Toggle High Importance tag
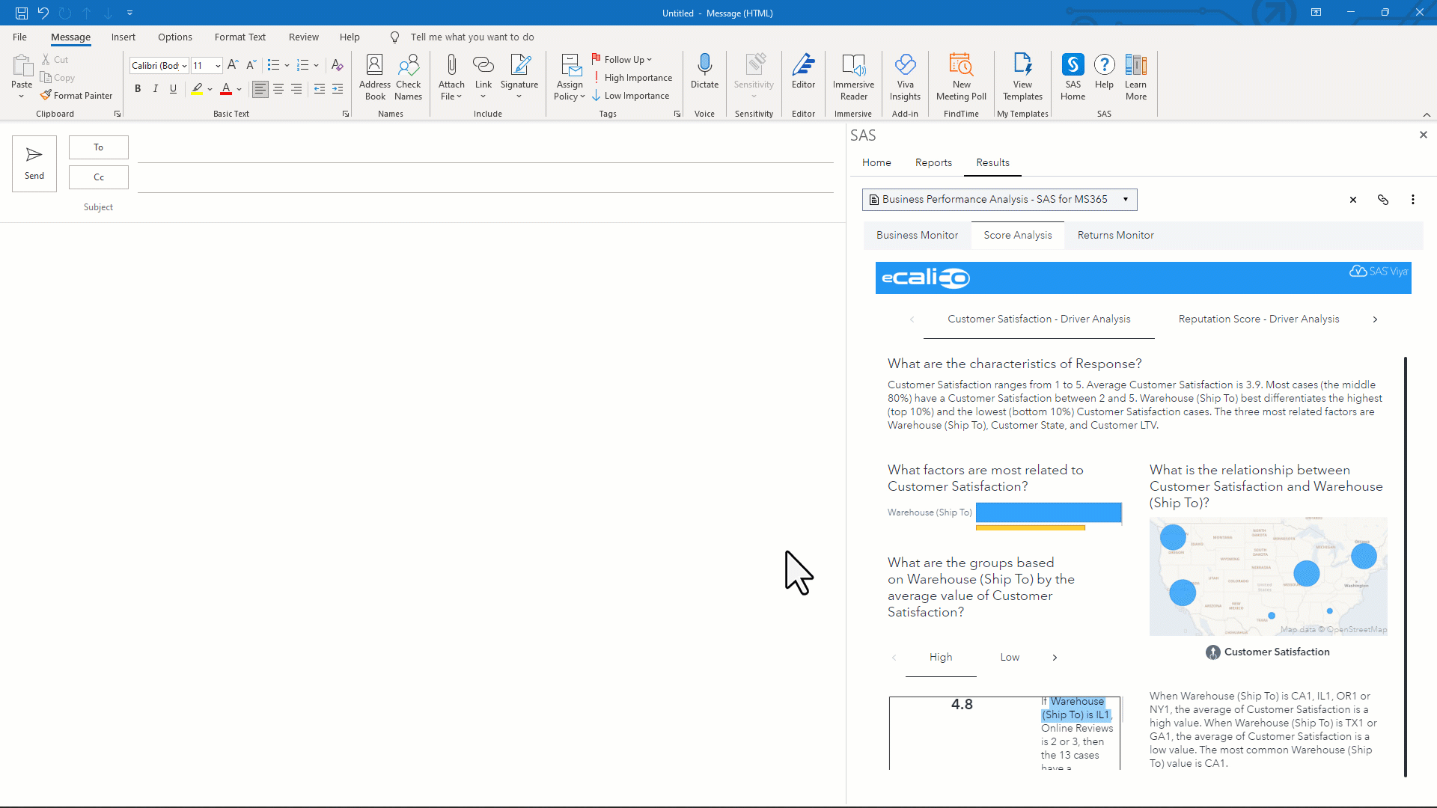This screenshot has width=1437, height=808. pos(632,78)
